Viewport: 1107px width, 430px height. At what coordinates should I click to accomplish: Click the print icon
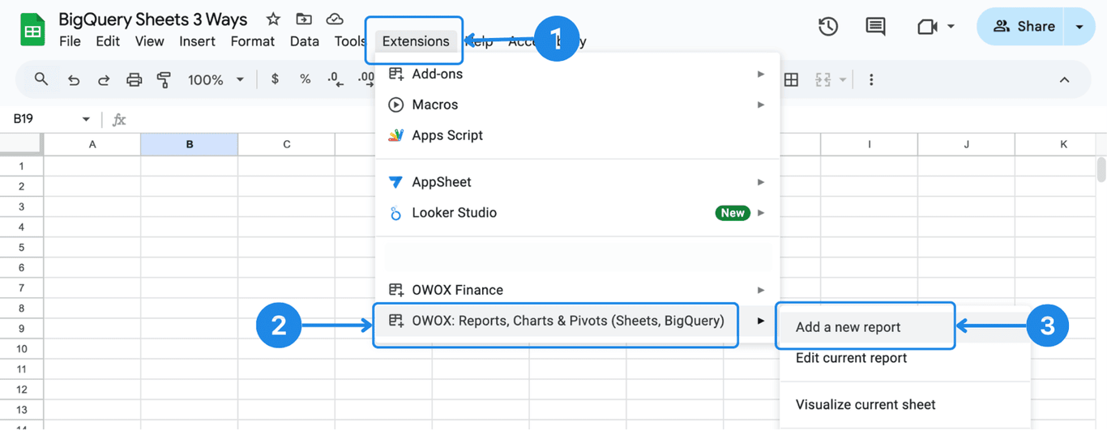point(134,79)
